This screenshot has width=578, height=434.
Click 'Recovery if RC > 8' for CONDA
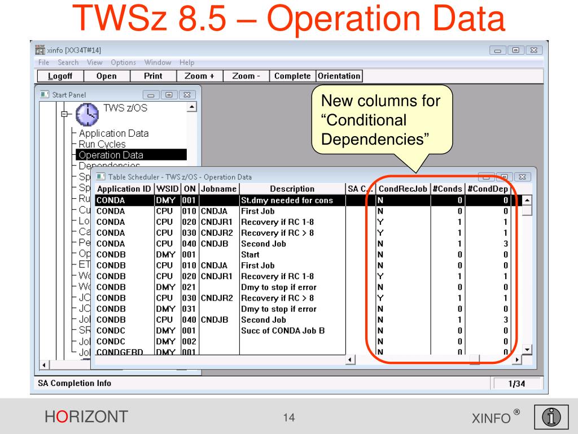pos(277,233)
